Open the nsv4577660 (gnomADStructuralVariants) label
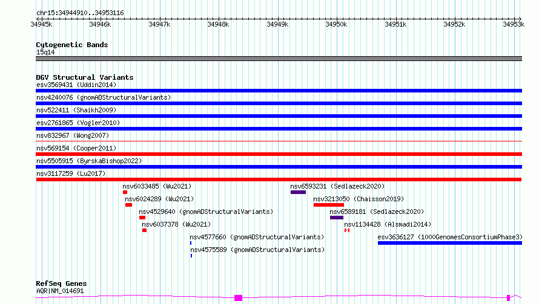The image size is (539, 304). pos(257,237)
